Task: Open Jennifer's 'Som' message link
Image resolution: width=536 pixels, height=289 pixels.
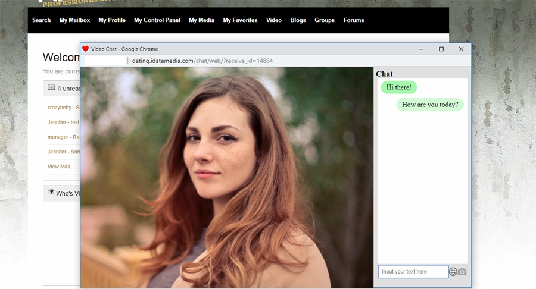Action: 64,152
